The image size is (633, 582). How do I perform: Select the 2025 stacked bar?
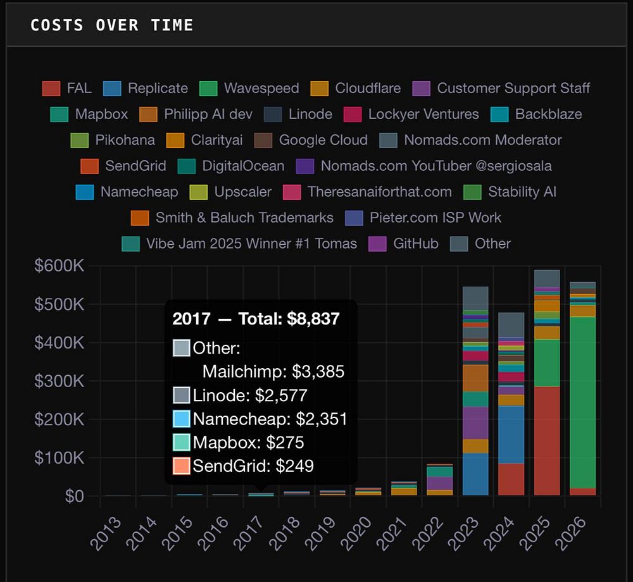click(x=547, y=382)
